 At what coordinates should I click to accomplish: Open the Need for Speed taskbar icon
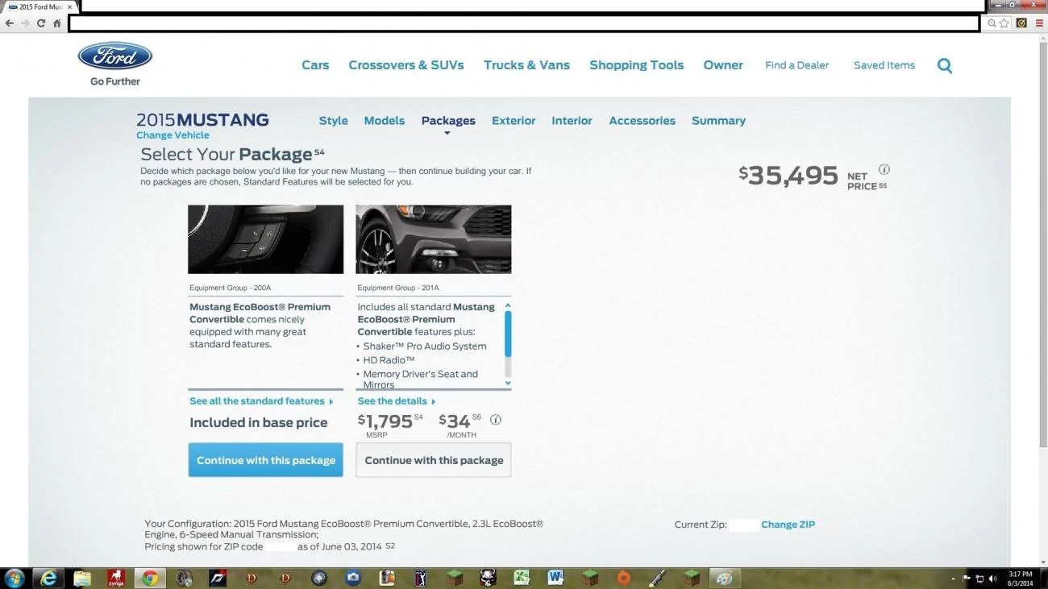click(x=218, y=578)
